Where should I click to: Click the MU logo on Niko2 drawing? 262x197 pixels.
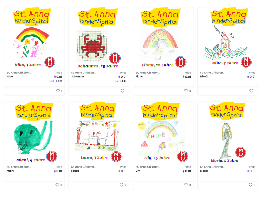click(246, 62)
